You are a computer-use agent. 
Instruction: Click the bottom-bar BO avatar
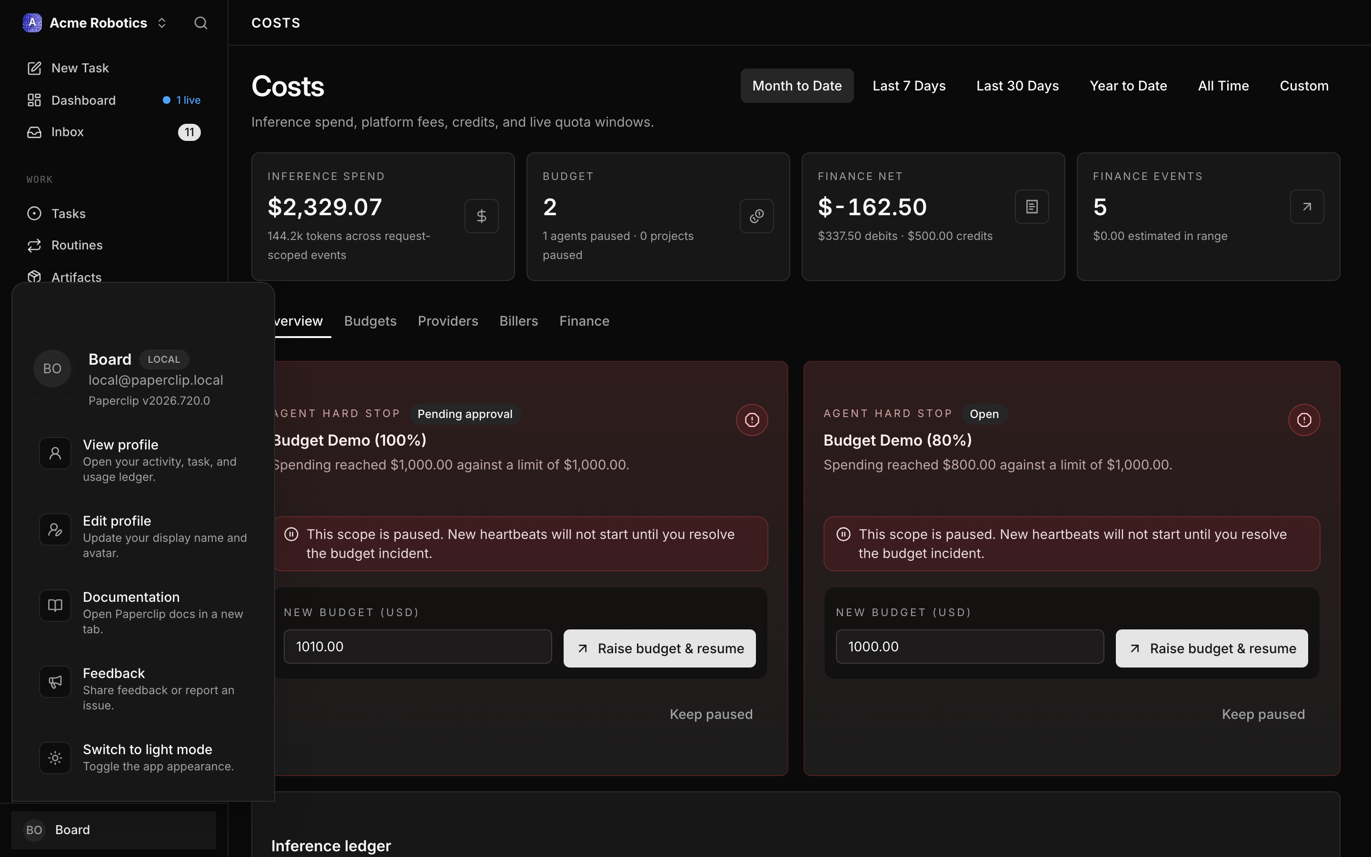click(34, 830)
